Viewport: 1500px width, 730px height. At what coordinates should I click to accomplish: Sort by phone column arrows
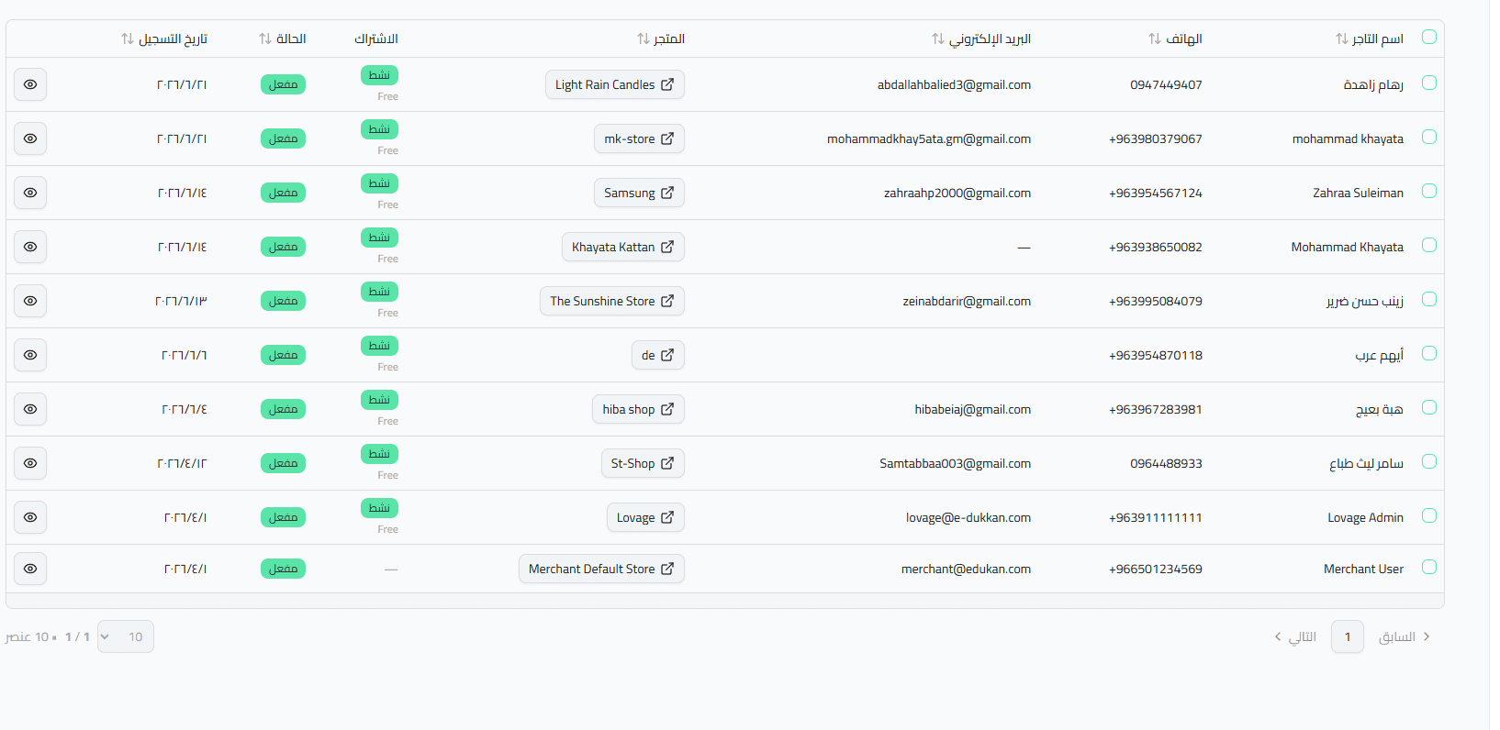pyautogui.click(x=1154, y=39)
